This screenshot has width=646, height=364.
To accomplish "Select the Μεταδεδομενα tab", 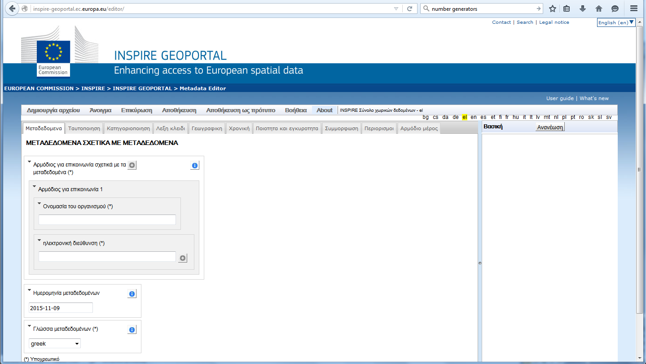I will click(44, 128).
